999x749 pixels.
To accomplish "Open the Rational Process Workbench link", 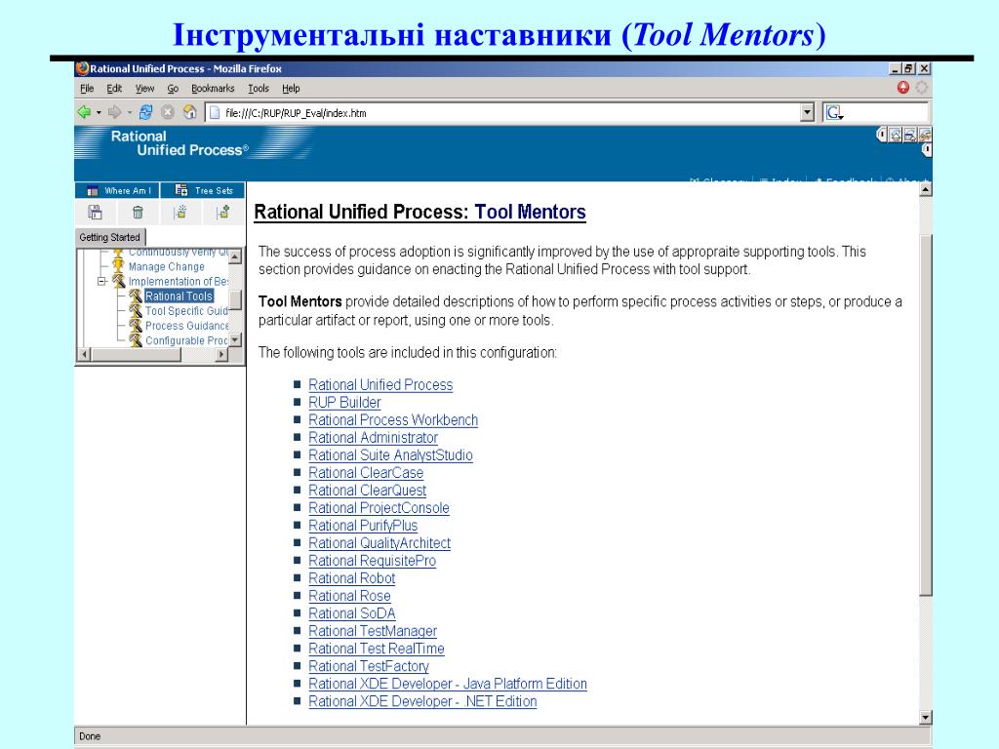I will point(393,419).
